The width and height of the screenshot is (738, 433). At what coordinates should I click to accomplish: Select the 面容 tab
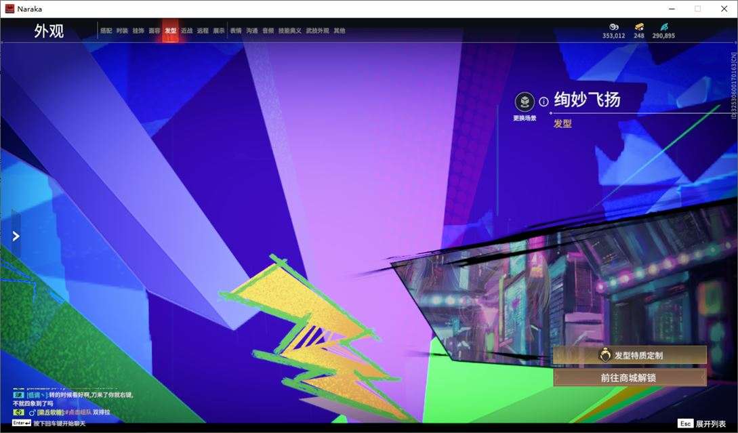155,30
